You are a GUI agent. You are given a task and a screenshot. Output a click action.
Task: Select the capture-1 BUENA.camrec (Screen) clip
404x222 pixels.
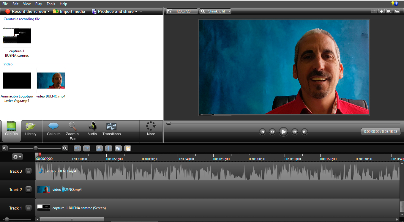[218, 208]
